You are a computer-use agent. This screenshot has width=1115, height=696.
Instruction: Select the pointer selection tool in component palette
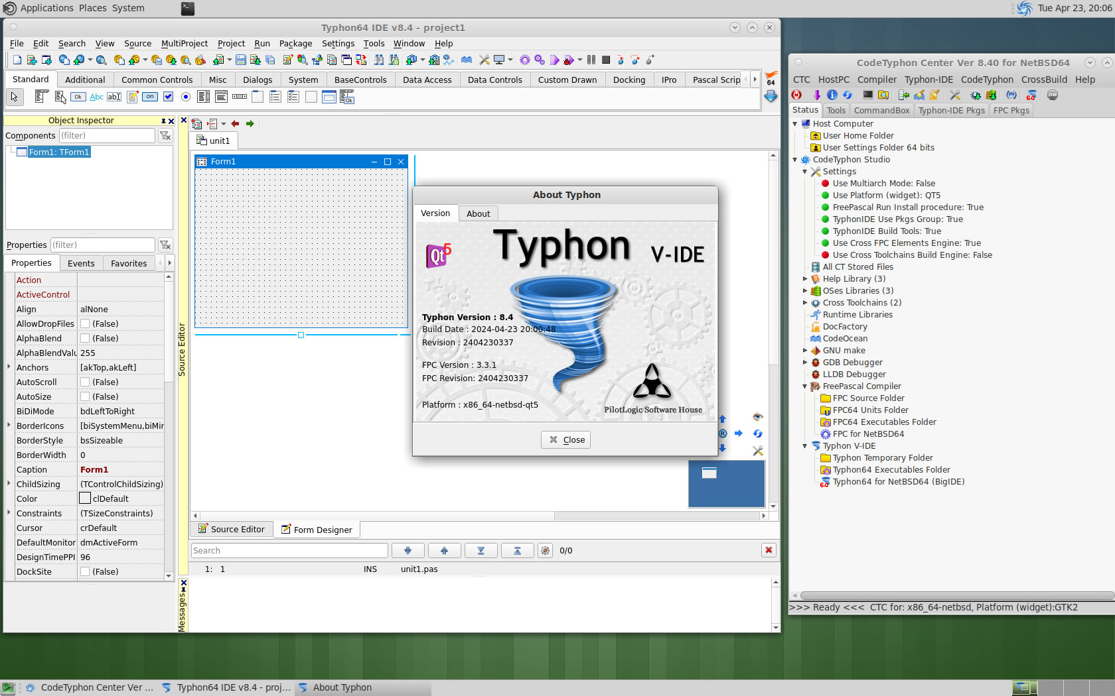14,97
